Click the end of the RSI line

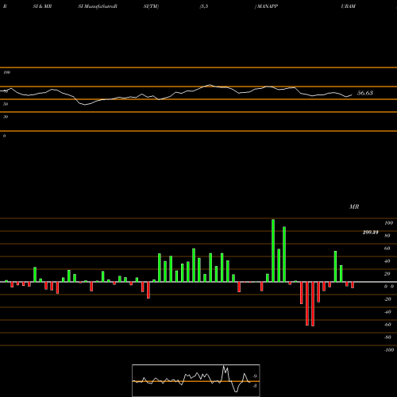pyautogui.click(x=352, y=95)
